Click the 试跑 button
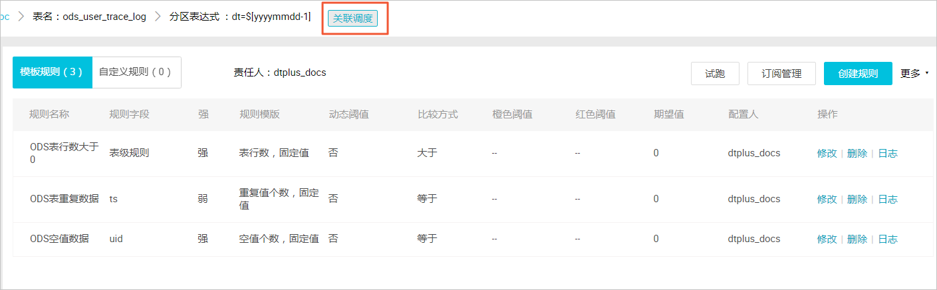 tap(715, 74)
